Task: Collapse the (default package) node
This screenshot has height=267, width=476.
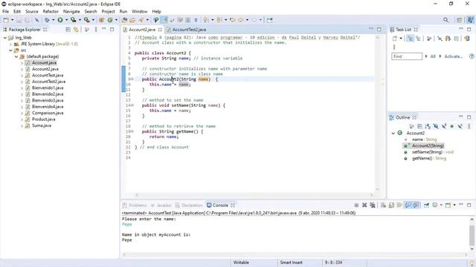Action: point(16,56)
